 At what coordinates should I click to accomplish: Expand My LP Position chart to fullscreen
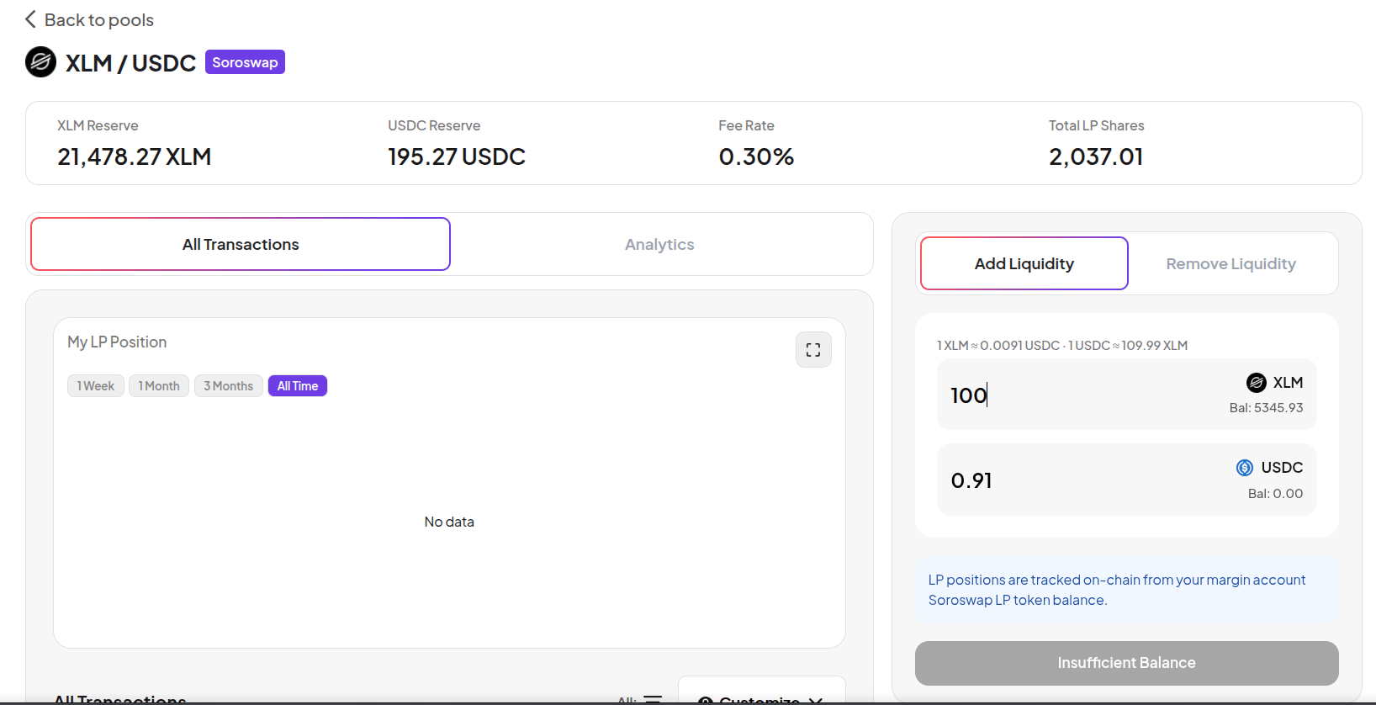click(x=813, y=350)
